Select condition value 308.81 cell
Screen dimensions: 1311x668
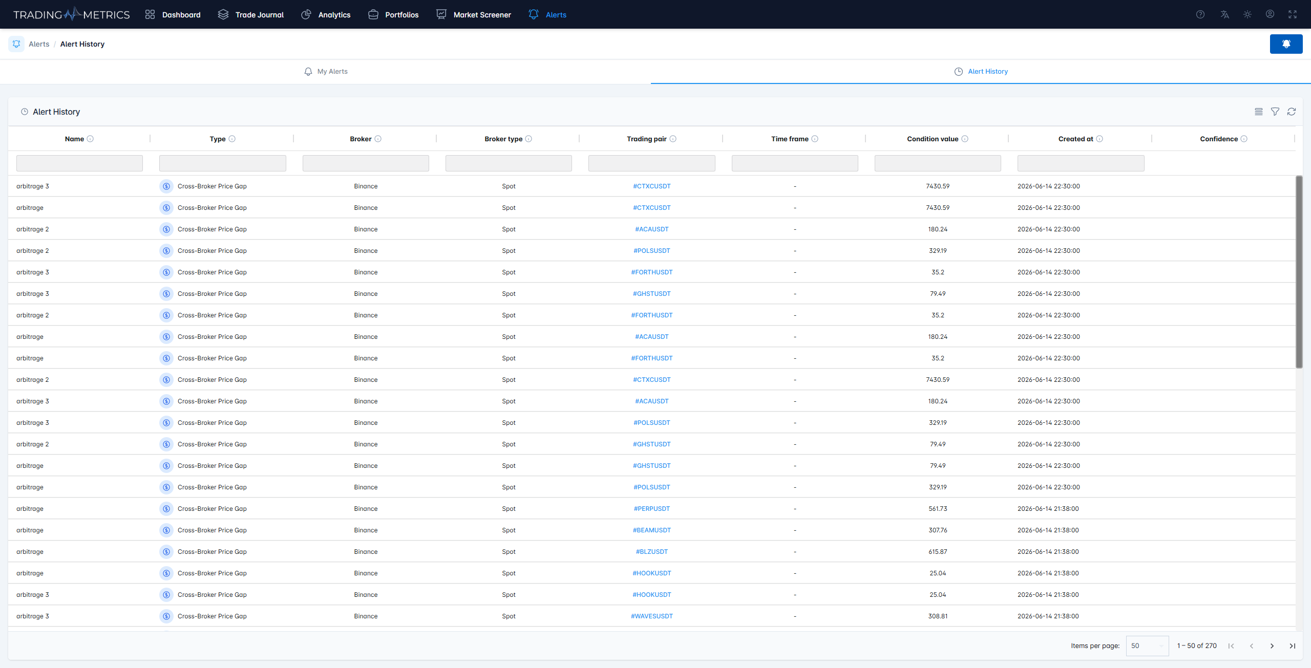(938, 616)
